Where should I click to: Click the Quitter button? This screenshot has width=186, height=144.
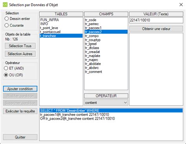[x=20, y=137]
